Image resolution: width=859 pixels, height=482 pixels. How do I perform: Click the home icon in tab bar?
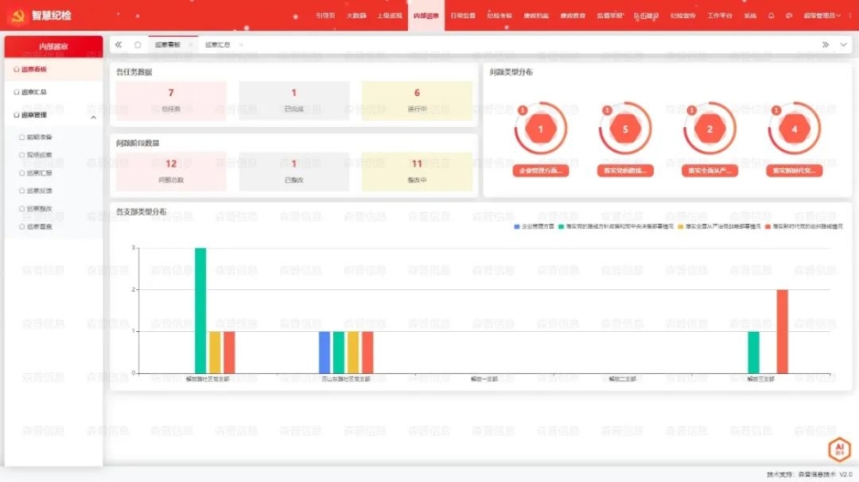click(137, 45)
